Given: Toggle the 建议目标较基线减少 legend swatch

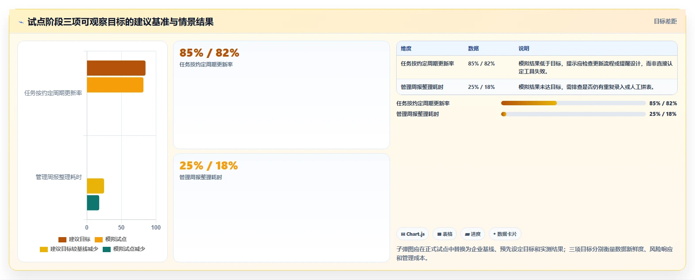Looking at the screenshot, I should (x=44, y=249).
